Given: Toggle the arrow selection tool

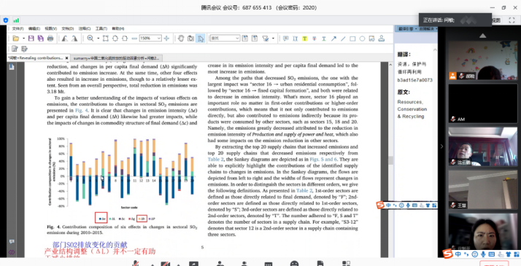Looking at the screenshot, I should (201, 39).
